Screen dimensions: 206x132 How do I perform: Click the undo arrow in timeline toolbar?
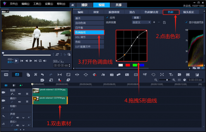tap(42, 75)
